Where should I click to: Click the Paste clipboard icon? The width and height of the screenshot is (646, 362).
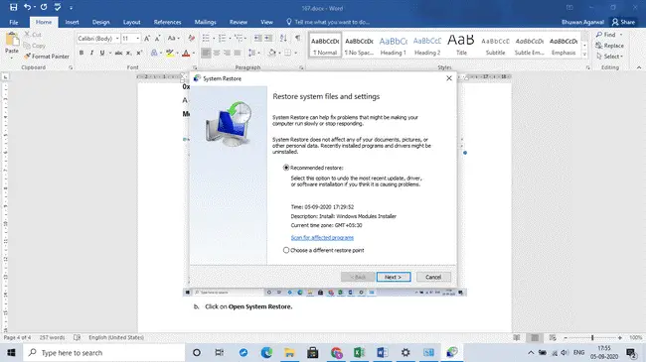(x=12, y=40)
